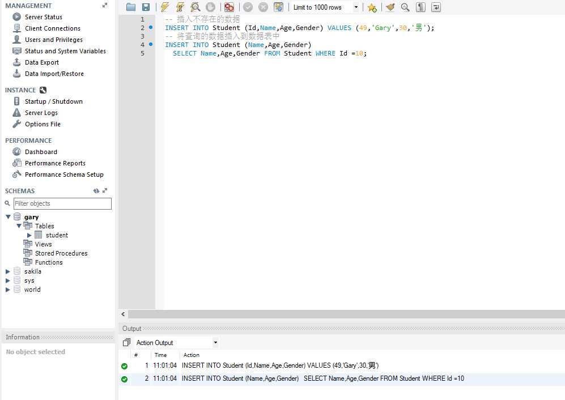Viewport: 565px width, 400px height.
Task: Expand the world schema
Action: click(7, 290)
